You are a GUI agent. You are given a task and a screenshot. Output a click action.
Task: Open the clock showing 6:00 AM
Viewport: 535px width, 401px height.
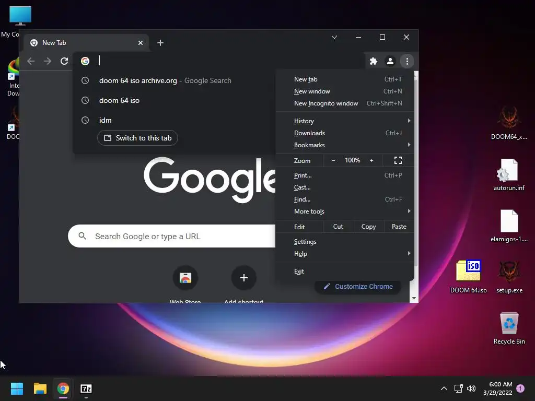[498, 388]
